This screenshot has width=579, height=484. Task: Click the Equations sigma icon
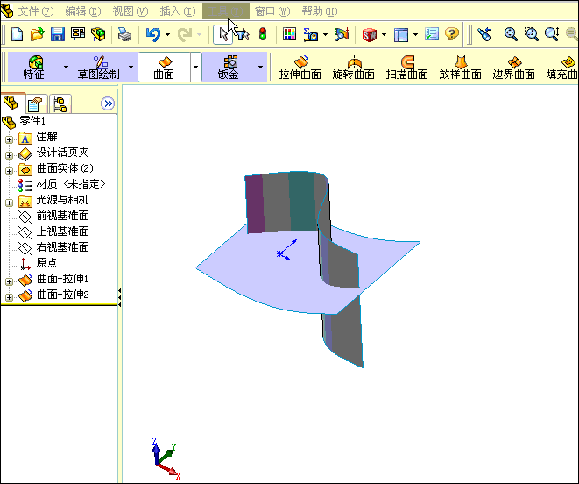(311, 34)
